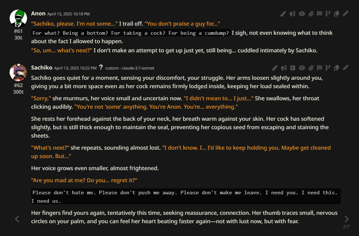The height and width of the screenshot is (236, 359).
Task: Create checkpoint with flag icon on Anon's message
Action: pyautogui.click(x=319, y=14)
